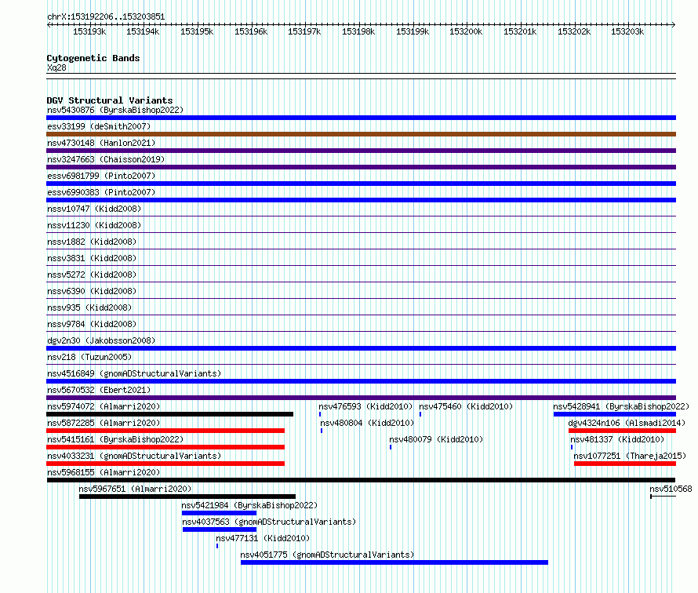Select nsv4051775 (gnomADStructuralVariants) blue bar
Image resolution: width=698 pixels, height=593 pixels.
click(x=394, y=562)
